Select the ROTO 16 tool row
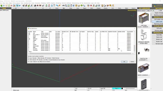This screenshot has width=163, height=91. click(81, 39)
